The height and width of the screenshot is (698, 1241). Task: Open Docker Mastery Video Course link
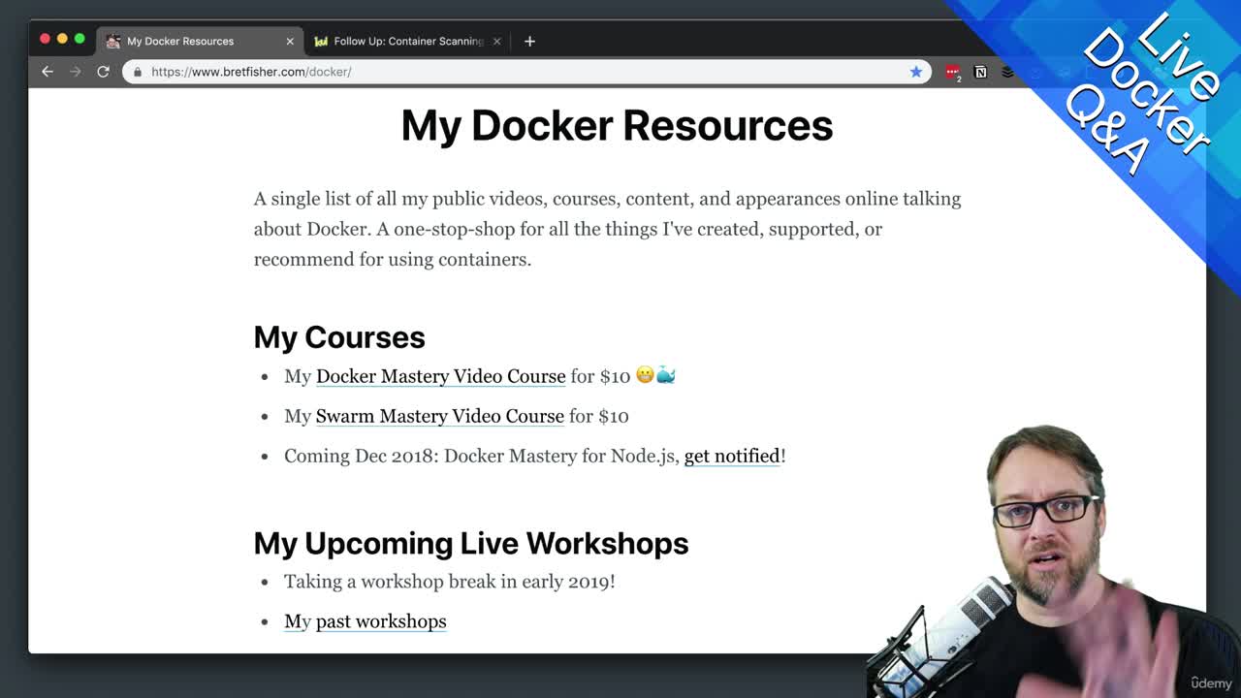click(440, 376)
